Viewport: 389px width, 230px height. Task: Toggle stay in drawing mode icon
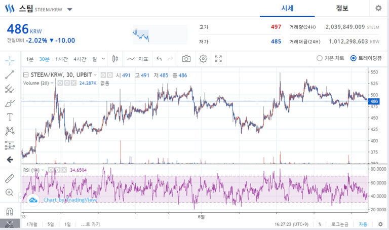[x=10, y=224]
